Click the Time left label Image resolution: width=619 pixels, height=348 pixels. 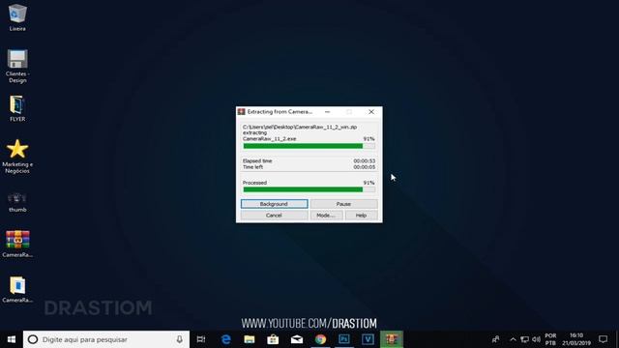point(252,167)
